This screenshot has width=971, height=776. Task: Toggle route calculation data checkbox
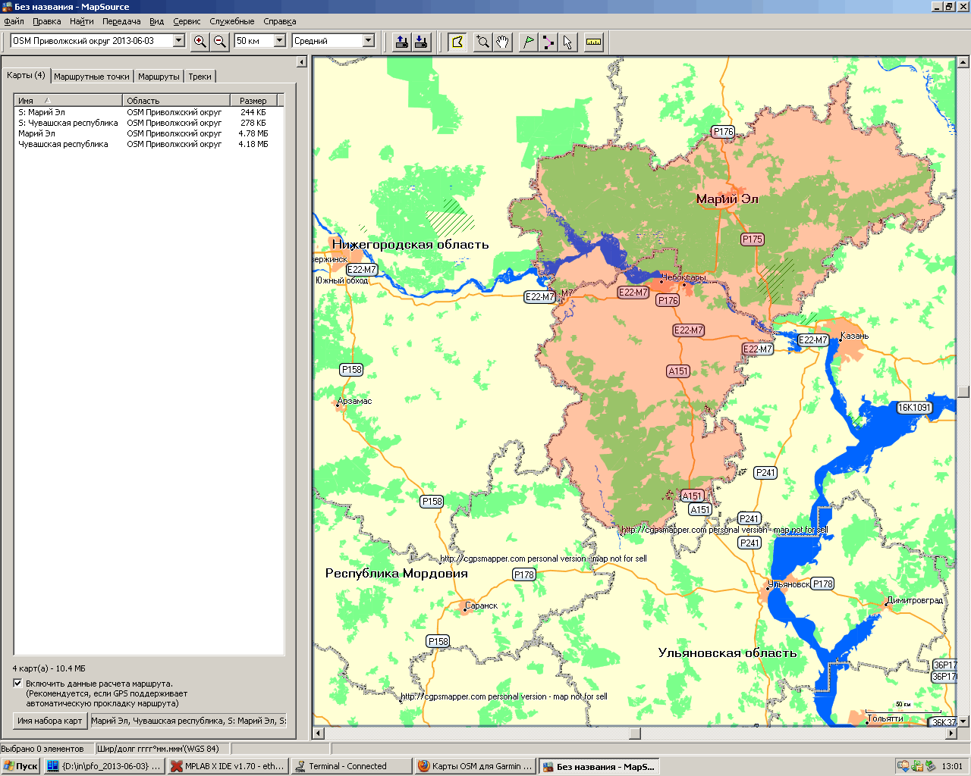tap(17, 683)
